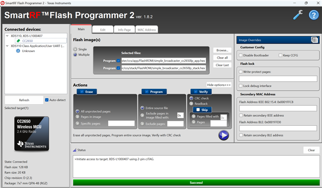Select the Unknown device tree item
The width and height of the screenshot is (322, 188).
pyautogui.click(x=28, y=51)
